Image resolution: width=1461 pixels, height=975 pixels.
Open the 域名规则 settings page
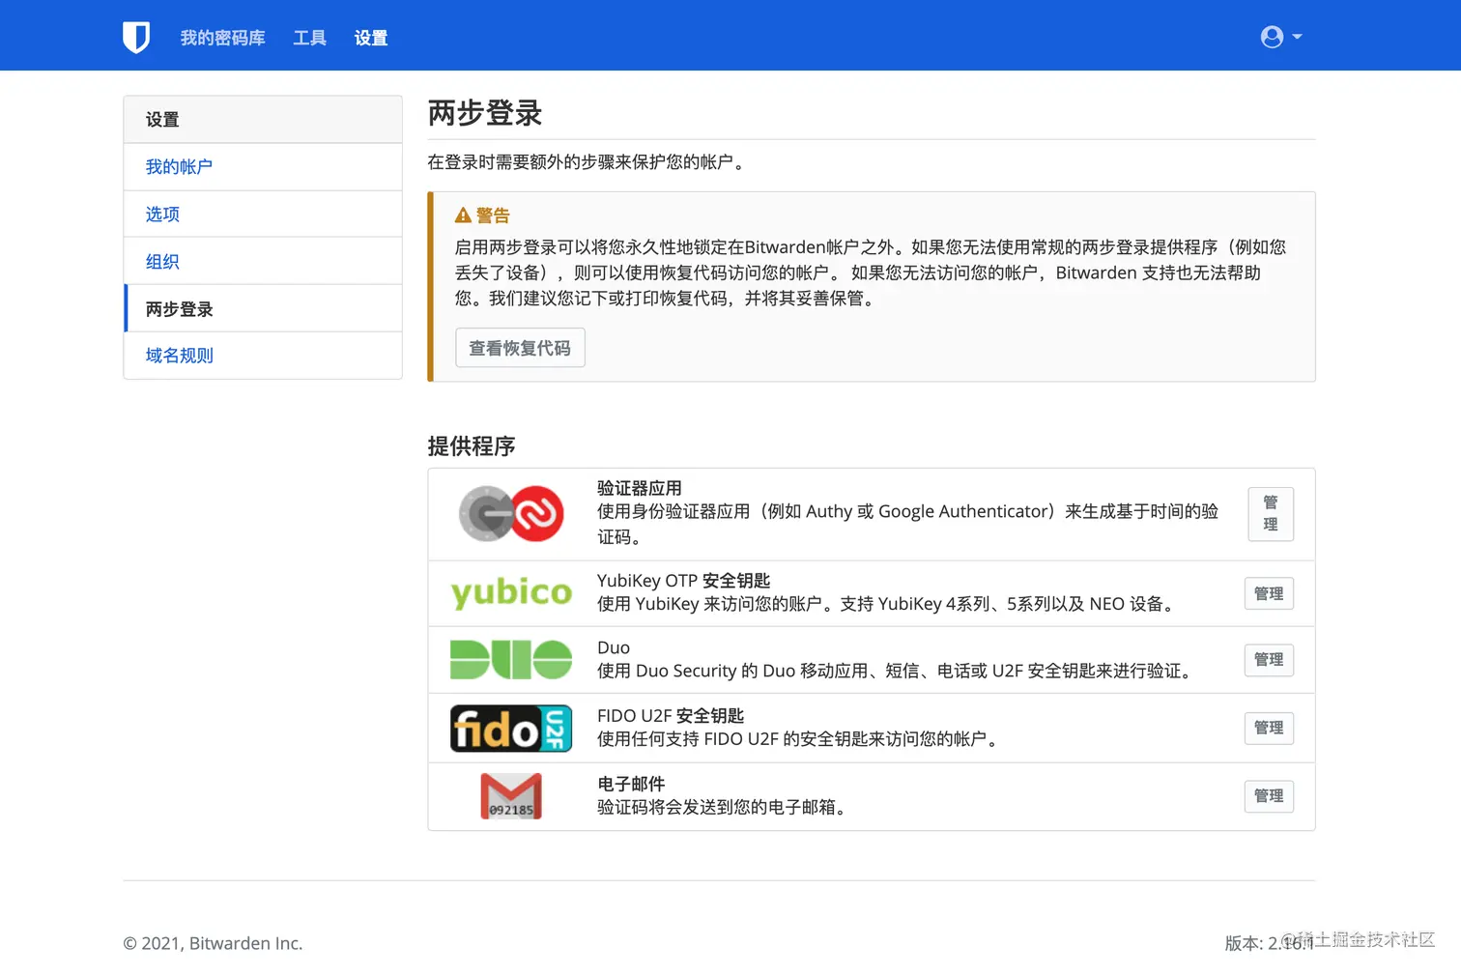pos(179,355)
